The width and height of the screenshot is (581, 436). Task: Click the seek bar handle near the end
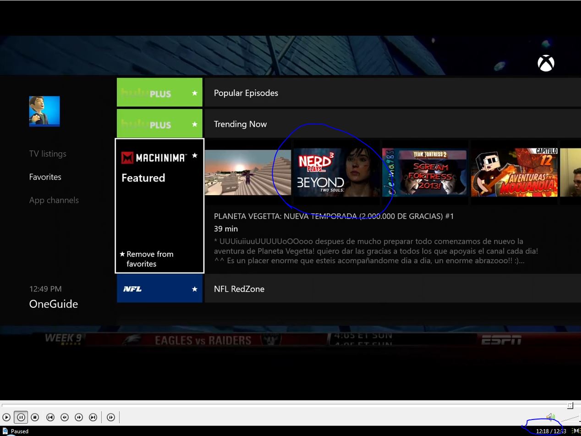coord(570,405)
